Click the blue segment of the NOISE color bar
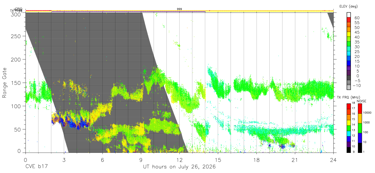375x173 pixels. click(360, 138)
